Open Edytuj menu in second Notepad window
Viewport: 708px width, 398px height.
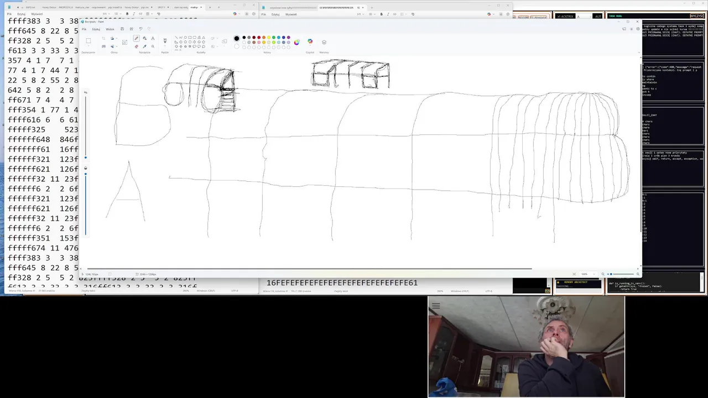[275, 14]
